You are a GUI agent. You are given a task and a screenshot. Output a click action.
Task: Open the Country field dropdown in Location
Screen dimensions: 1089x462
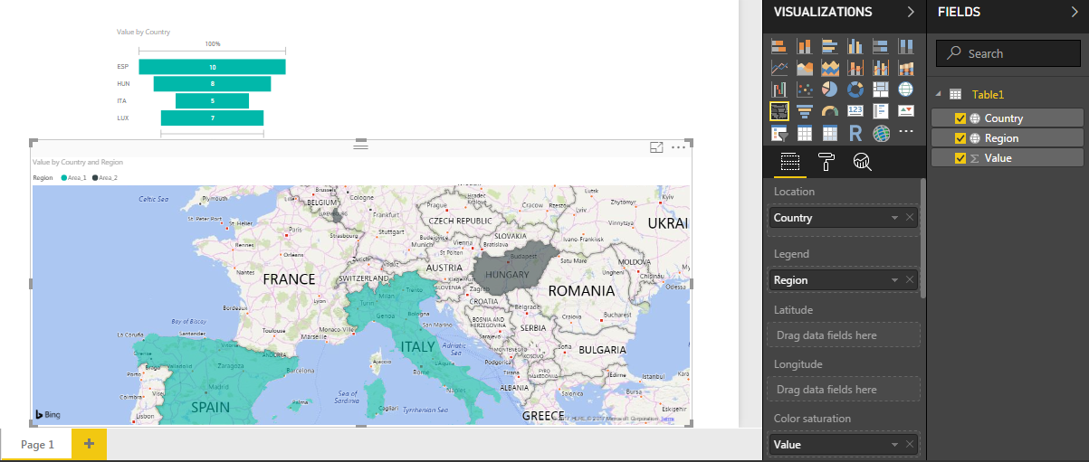tap(895, 218)
